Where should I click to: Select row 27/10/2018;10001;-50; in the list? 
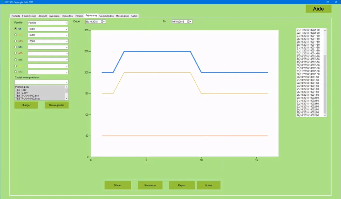point(308,36)
